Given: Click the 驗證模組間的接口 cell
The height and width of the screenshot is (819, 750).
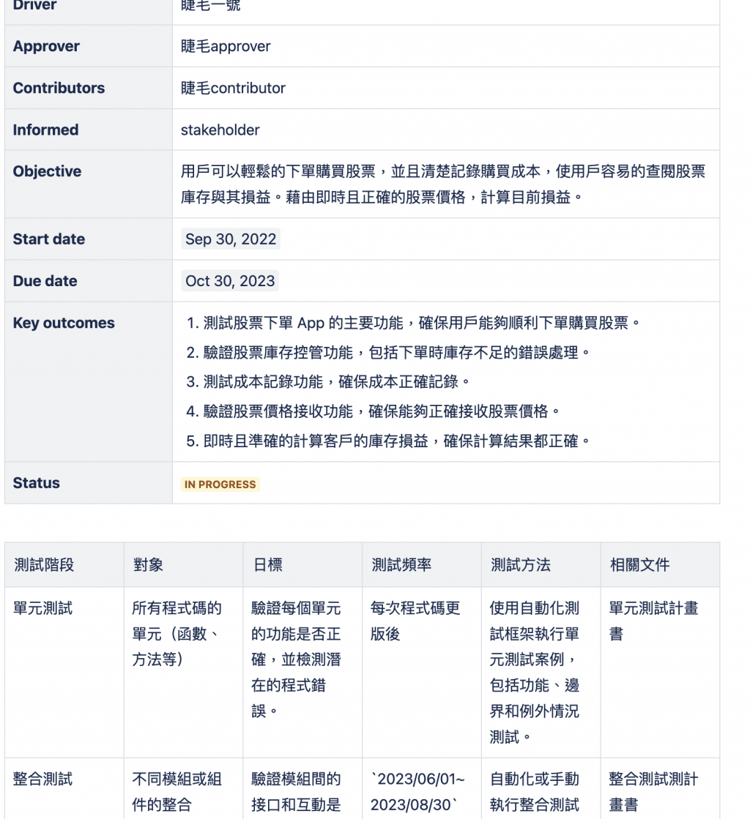Looking at the screenshot, I should pyautogui.click(x=302, y=789).
